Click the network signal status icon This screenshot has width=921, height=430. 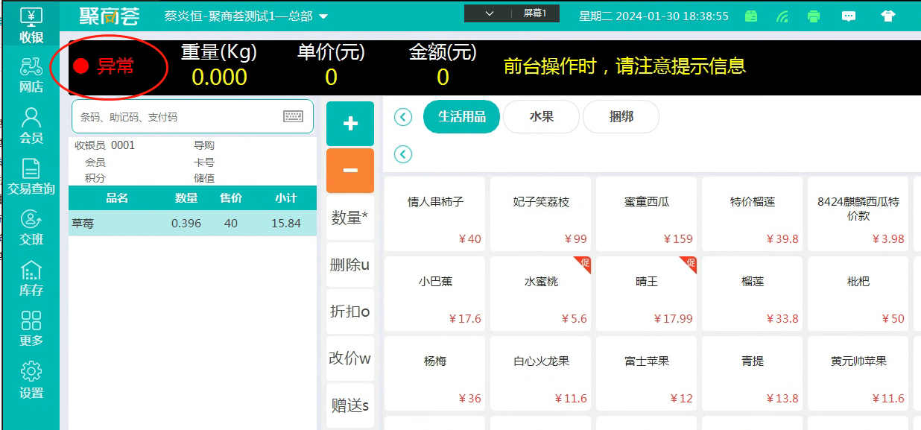(782, 16)
